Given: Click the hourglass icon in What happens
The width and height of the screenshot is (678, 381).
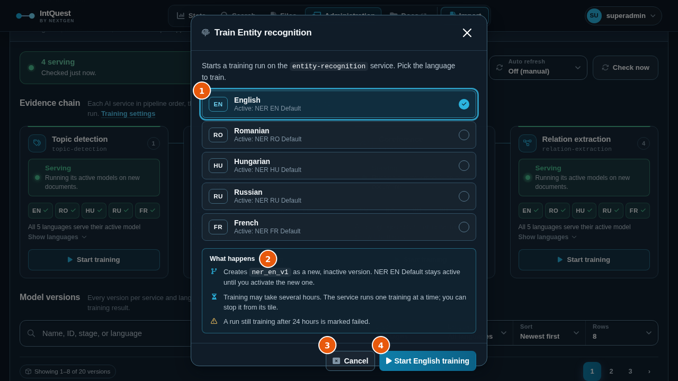Looking at the screenshot, I should click(x=214, y=297).
